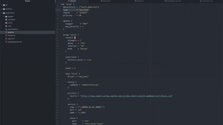Click the priority = 50 value
Image resolution: width=223 pixels, height=125 pixels.
80,15
